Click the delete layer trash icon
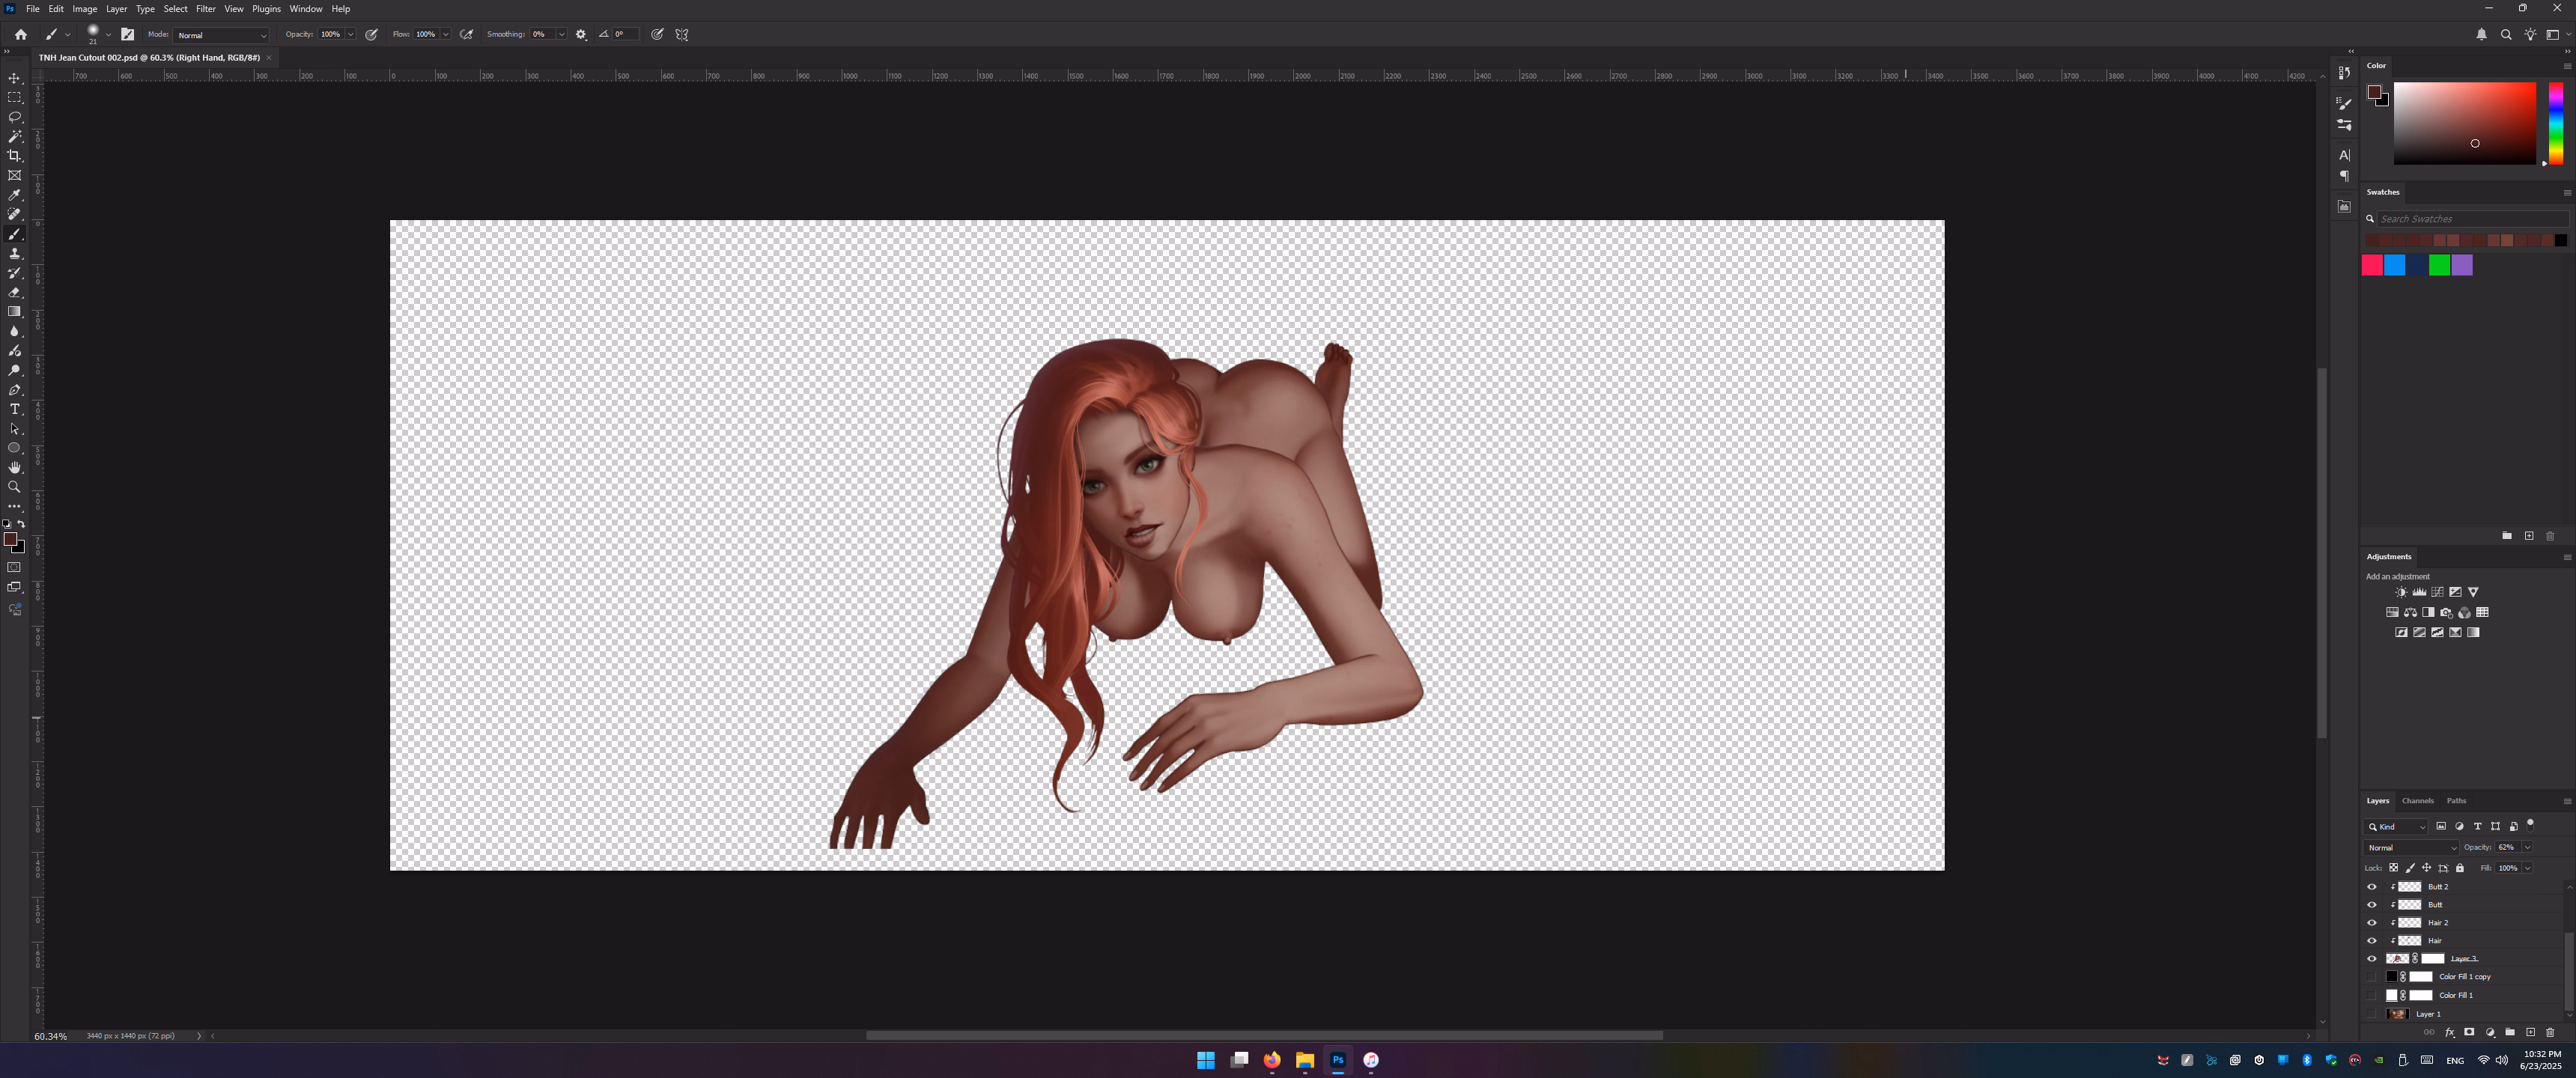The image size is (2576, 1078). point(2549,1032)
